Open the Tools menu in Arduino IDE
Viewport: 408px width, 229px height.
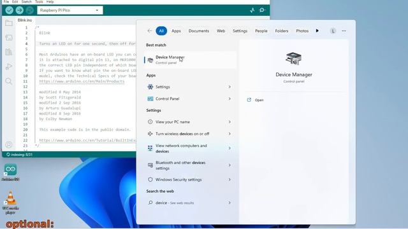(x=39, y=1)
